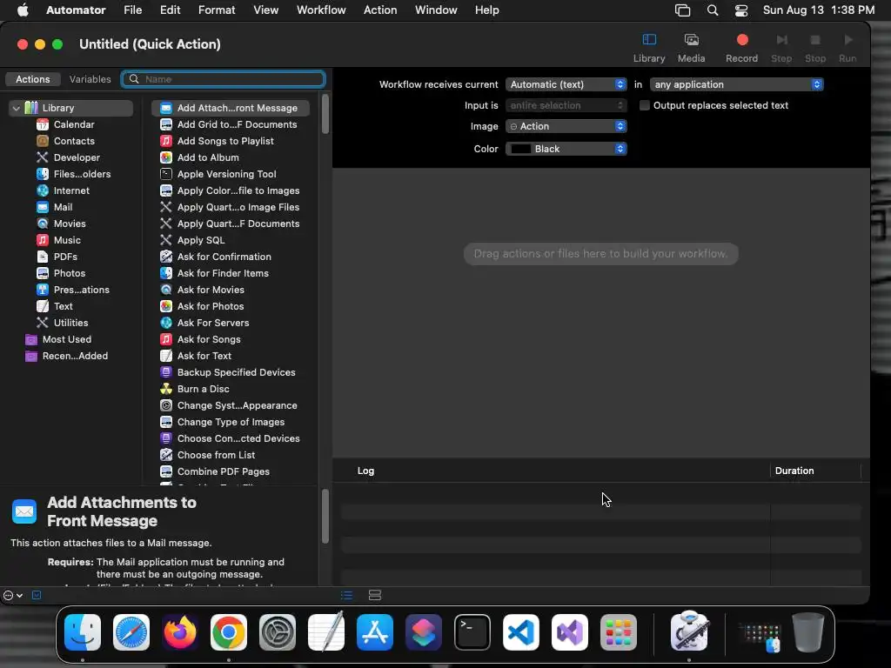
Task: Enable Output replaces selected text
Action: pos(645,105)
